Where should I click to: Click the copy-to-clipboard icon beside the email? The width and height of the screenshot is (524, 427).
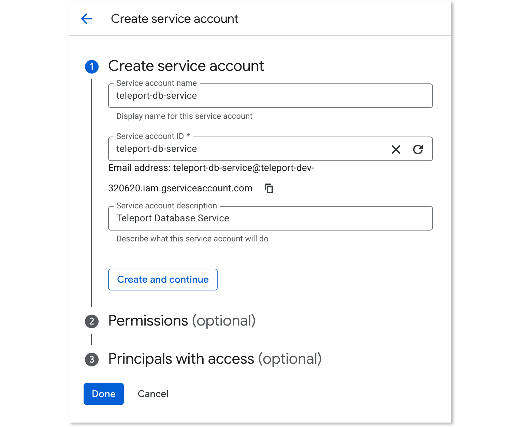269,188
